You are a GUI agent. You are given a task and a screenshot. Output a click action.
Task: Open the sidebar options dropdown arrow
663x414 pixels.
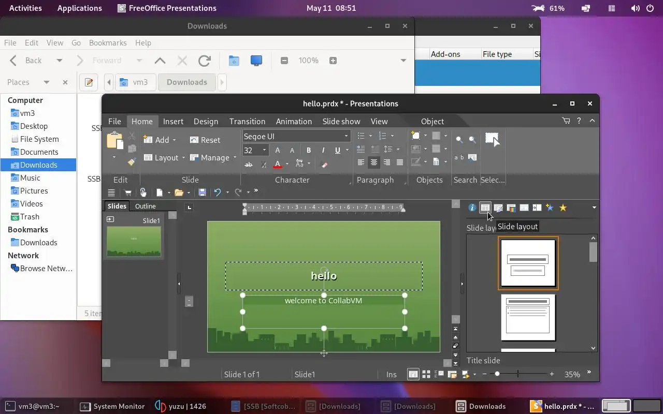594,208
